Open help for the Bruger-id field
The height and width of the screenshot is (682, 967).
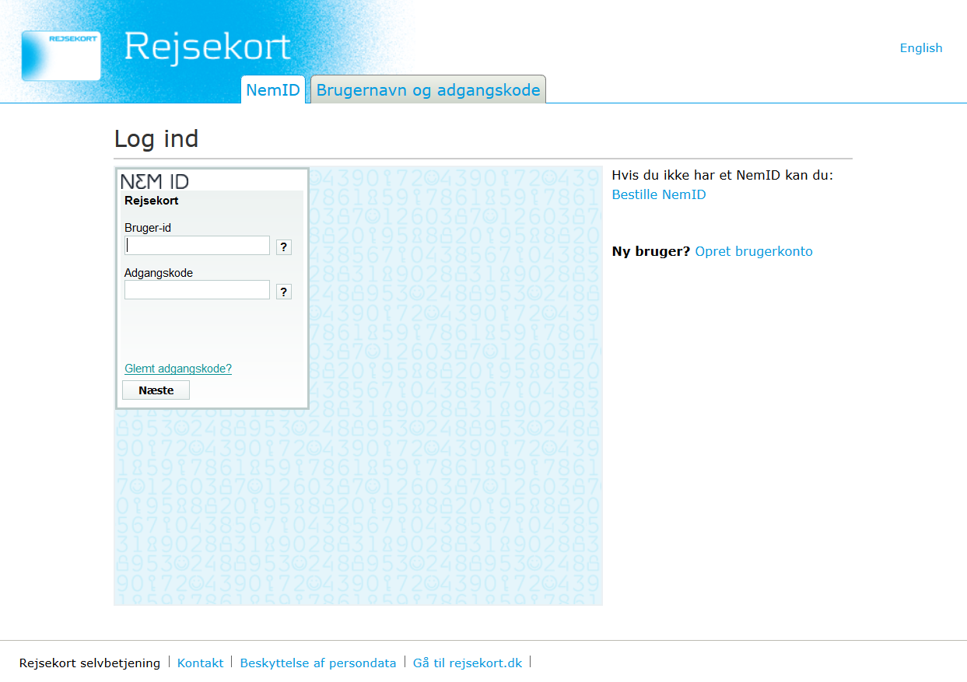(x=284, y=247)
